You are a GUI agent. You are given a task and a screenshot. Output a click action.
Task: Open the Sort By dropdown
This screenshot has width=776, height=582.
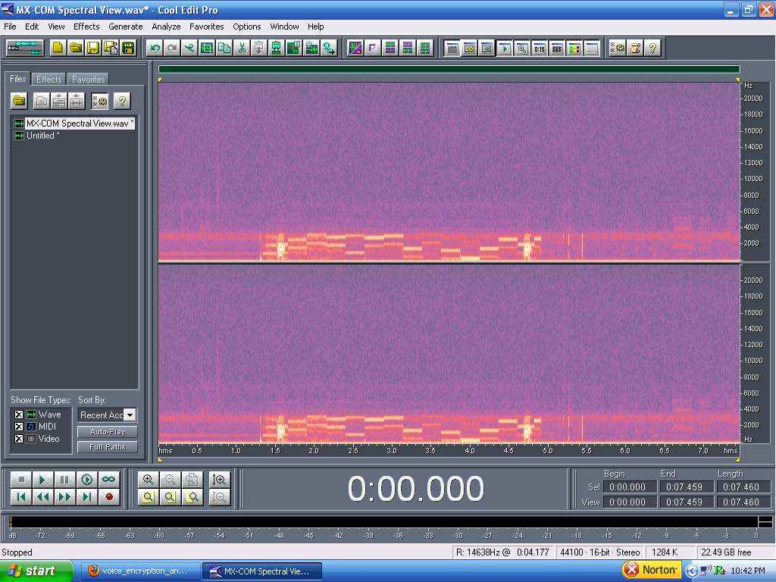(x=130, y=415)
